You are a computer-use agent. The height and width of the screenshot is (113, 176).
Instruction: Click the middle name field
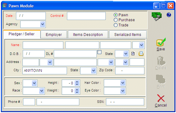coord(115,45)
